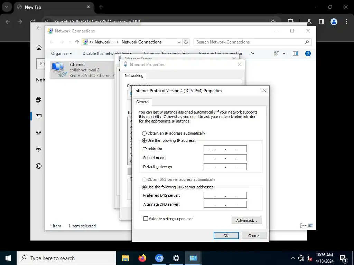354x265 pixels.
Task: Click the muted speaker tray icon
Action: tap(309, 258)
